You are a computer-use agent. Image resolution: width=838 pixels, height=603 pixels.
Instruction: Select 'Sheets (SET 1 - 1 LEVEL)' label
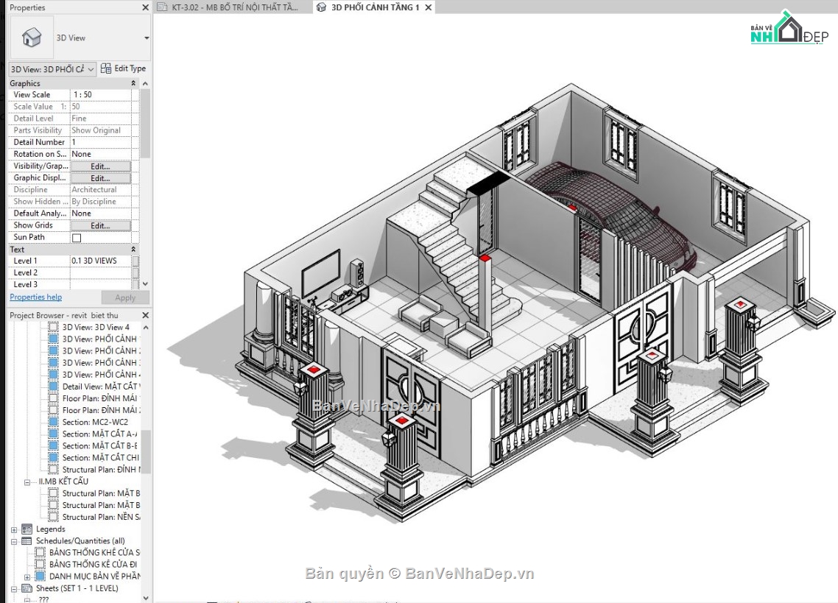(x=77, y=588)
